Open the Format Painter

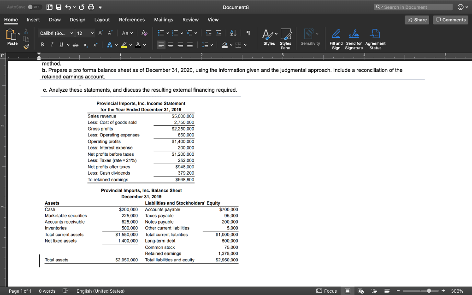pos(26,47)
